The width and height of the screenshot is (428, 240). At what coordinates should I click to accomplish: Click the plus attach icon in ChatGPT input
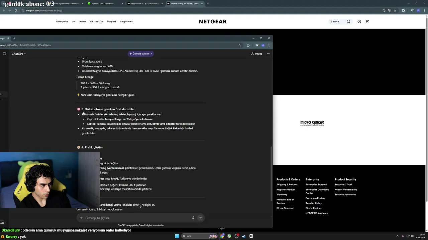[x=81, y=218]
